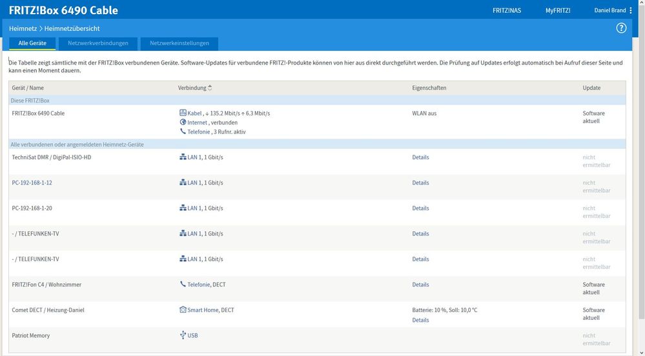The width and height of the screenshot is (645, 356).
Task: Click the Gerät / Name column header
Action: click(x=28, y=88)
